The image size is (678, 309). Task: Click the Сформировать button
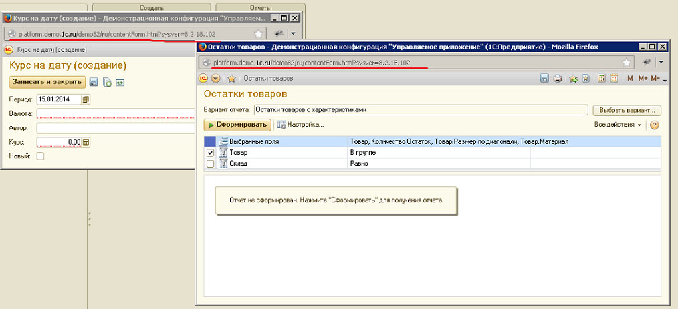(x=237, y=125)
